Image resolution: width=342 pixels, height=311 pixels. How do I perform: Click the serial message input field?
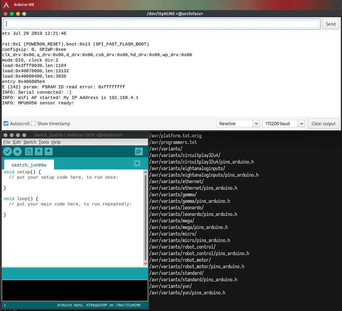[x=161, y=24]
